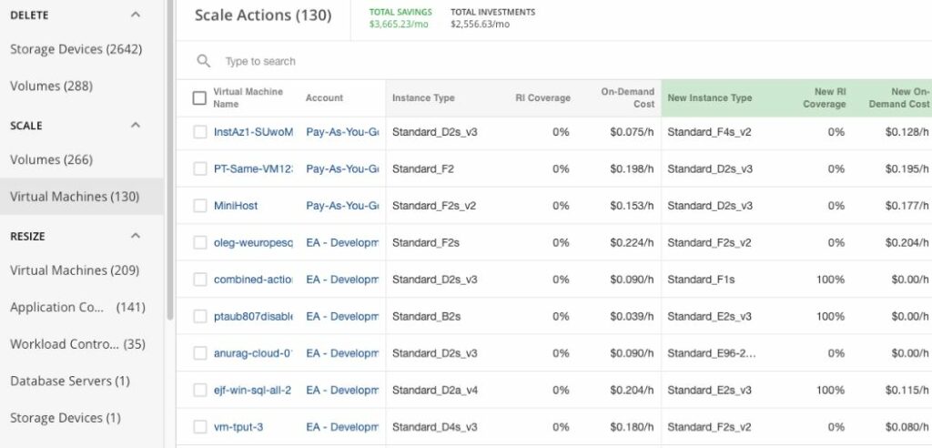
Task: Sort by Virtual Machine Name column
Action: click(x=248, y=97)
